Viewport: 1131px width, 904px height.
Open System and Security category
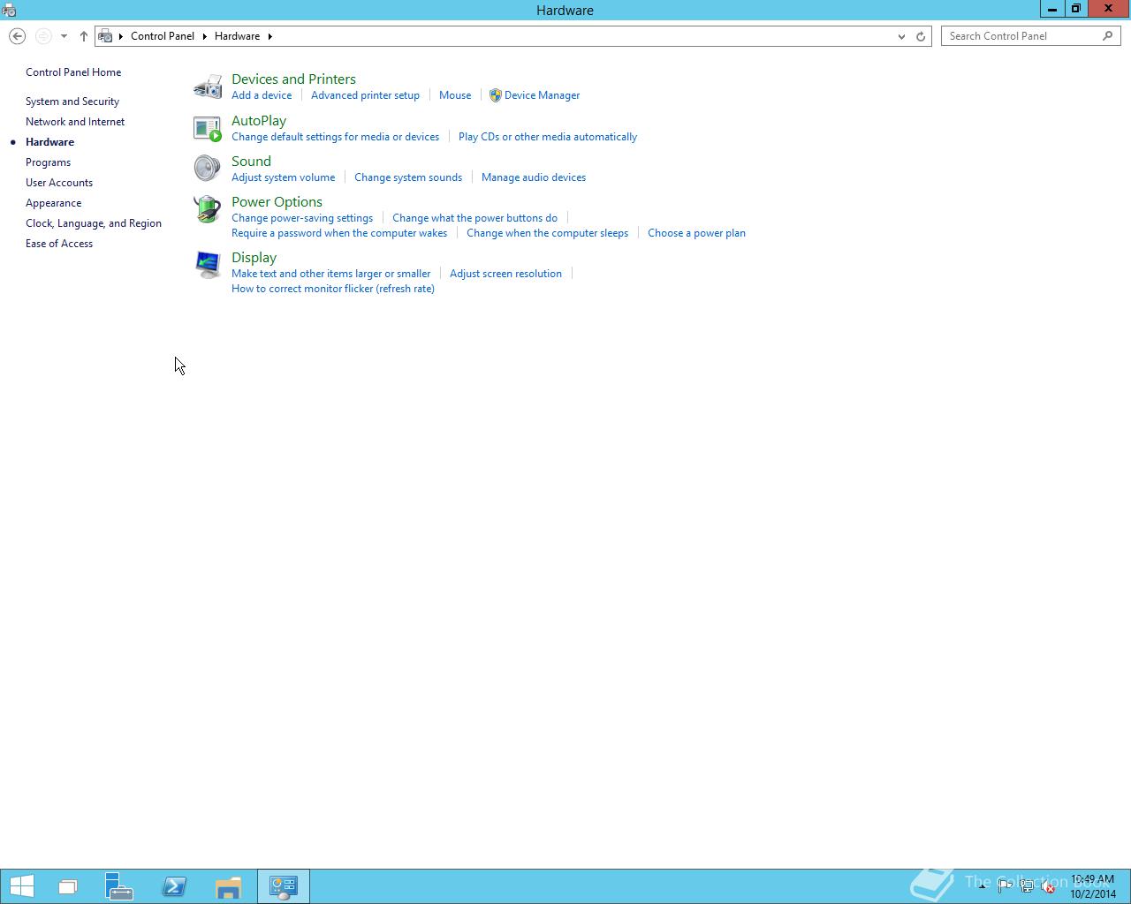[72, 102]
